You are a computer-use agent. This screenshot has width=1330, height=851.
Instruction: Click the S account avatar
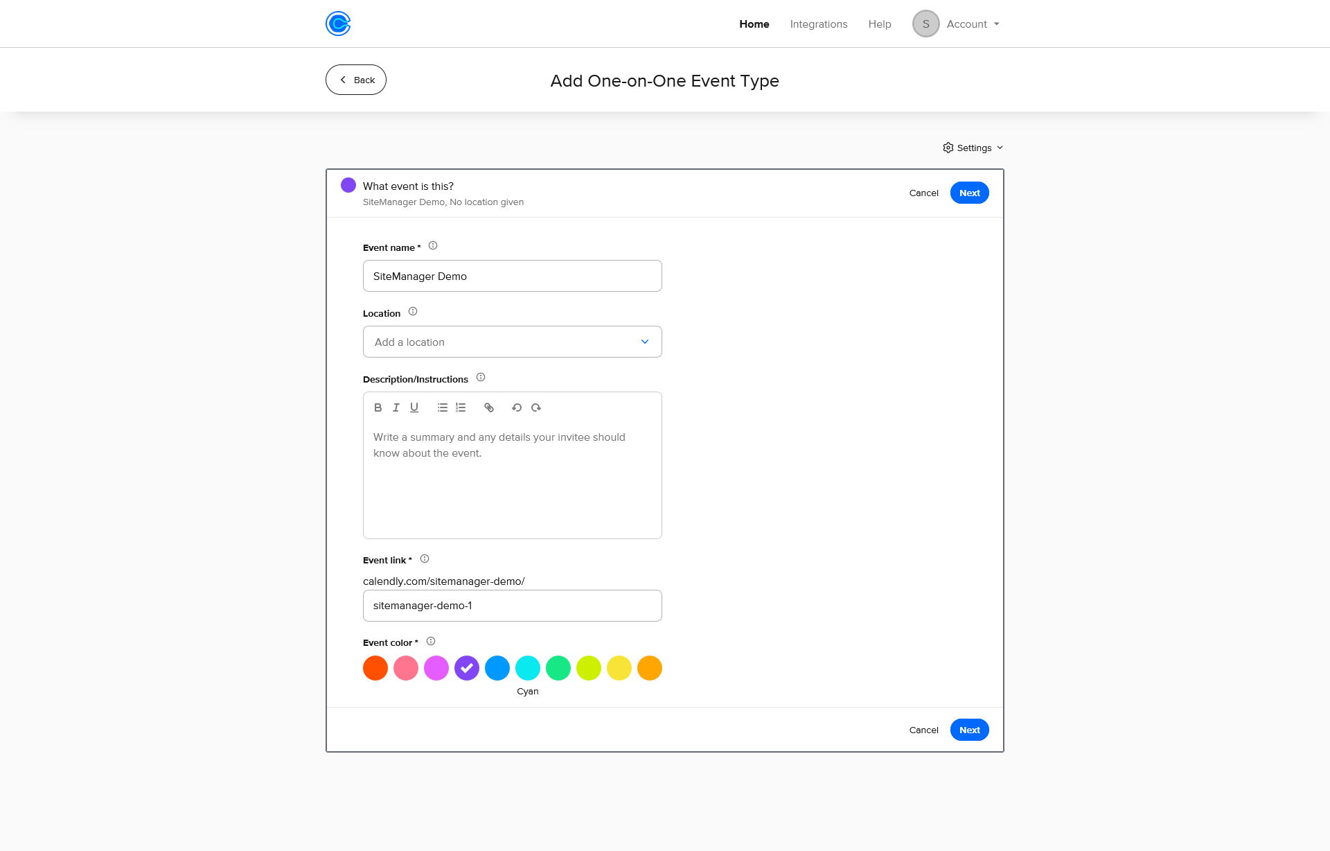[x=925, y=24]
